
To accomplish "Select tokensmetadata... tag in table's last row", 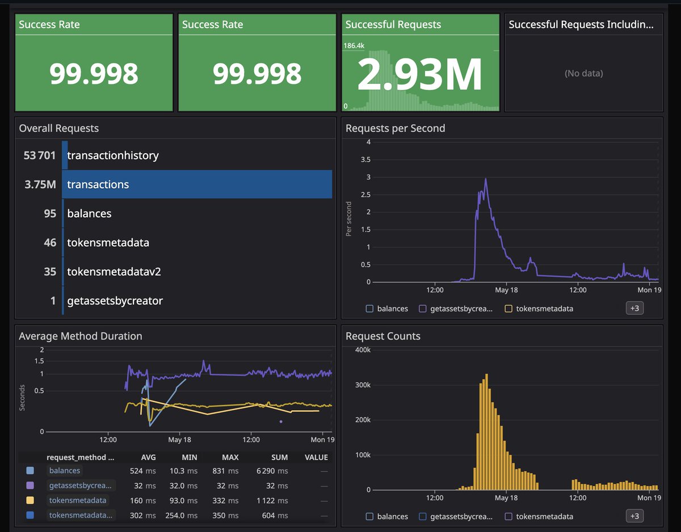I will pos(81,515).
